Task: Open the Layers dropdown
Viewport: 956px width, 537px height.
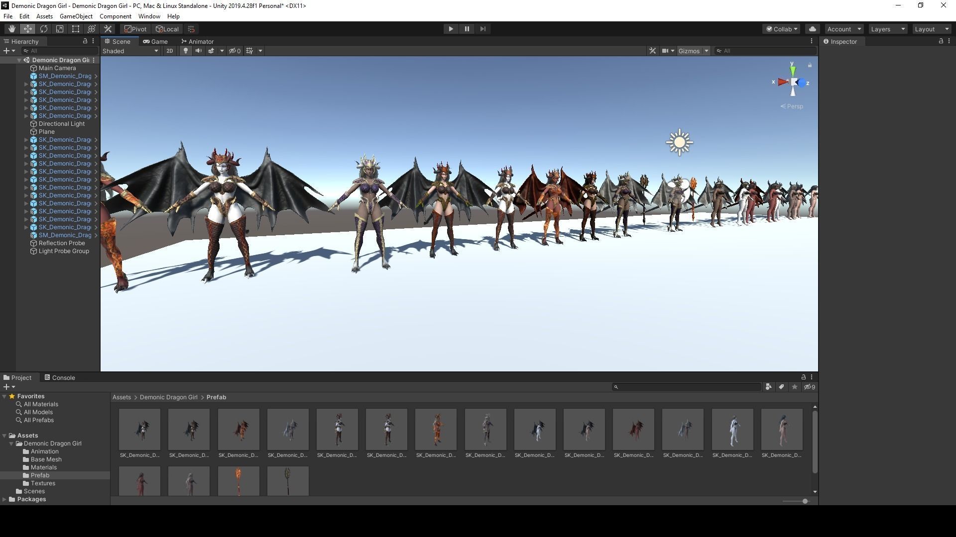Action: [887, 29]
